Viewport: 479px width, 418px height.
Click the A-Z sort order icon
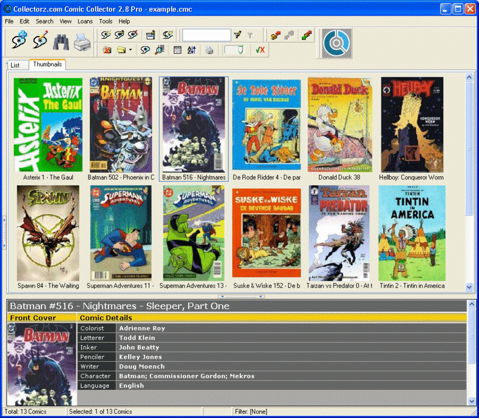pyautogui.click(x=191, y=50)
